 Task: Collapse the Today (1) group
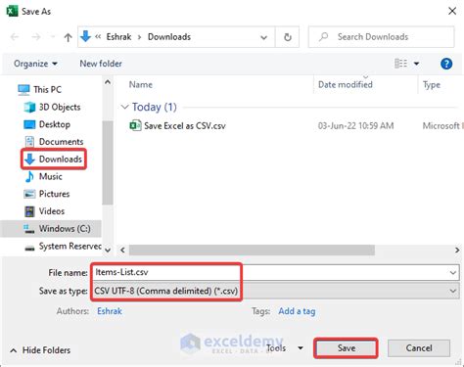(x=124, y=107)
